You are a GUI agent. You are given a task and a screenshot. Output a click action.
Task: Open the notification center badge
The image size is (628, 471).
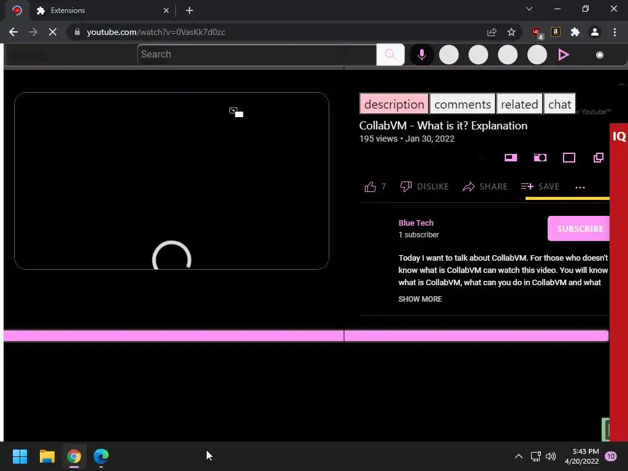(611, 456)
